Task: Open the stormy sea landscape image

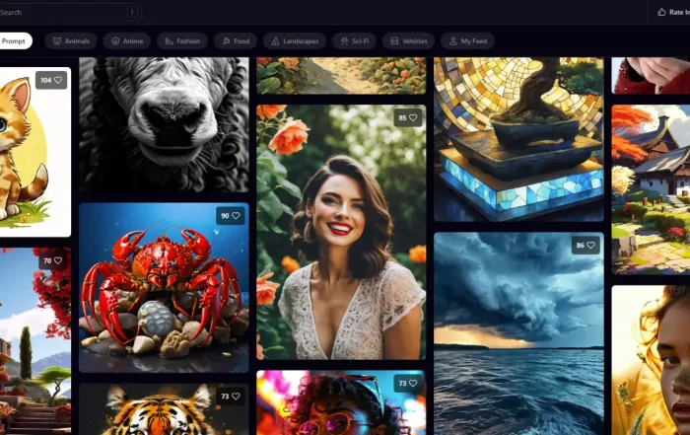Action: (518, 333)
